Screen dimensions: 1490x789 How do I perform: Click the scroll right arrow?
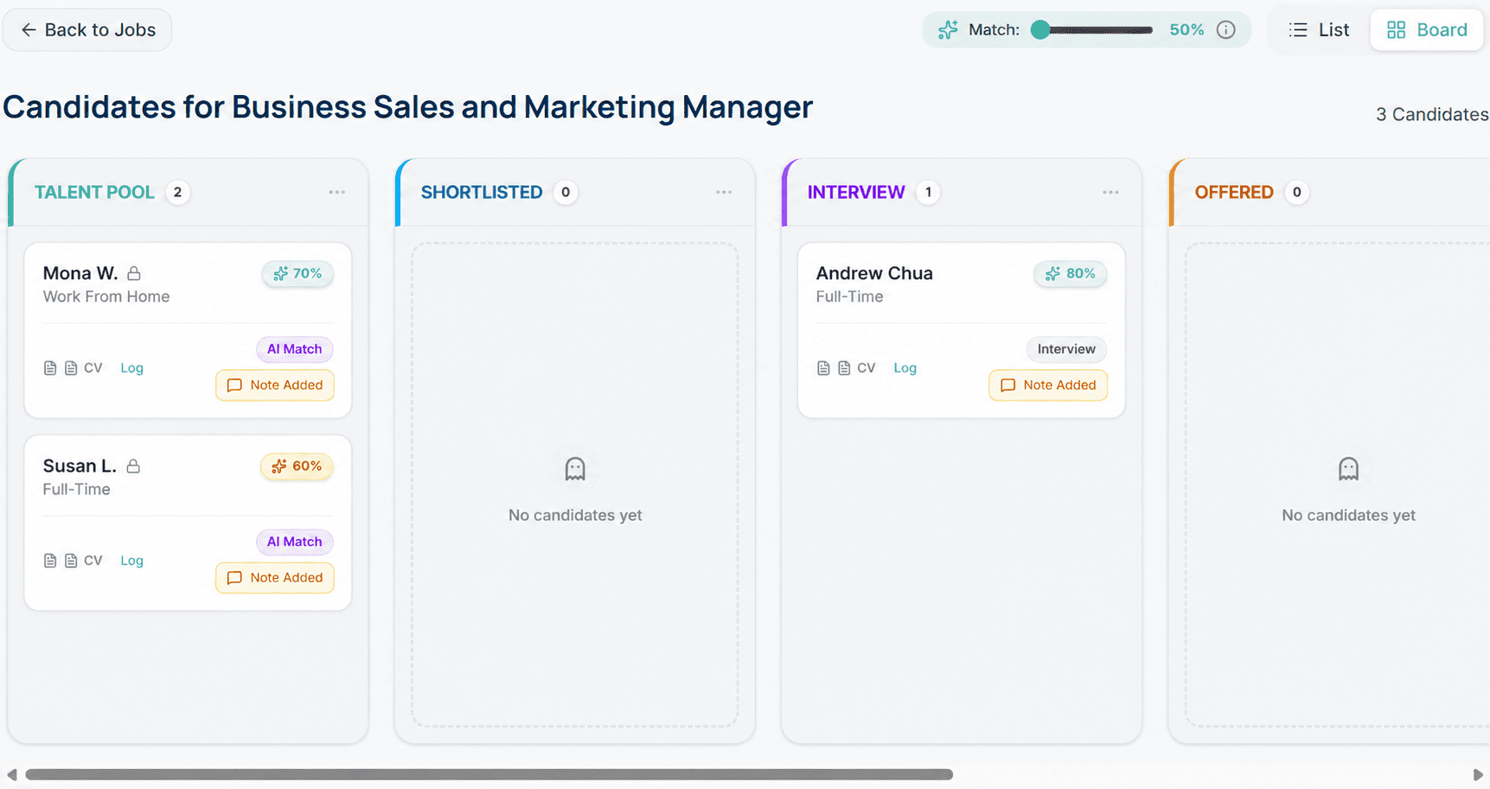tap(1478, 774)
